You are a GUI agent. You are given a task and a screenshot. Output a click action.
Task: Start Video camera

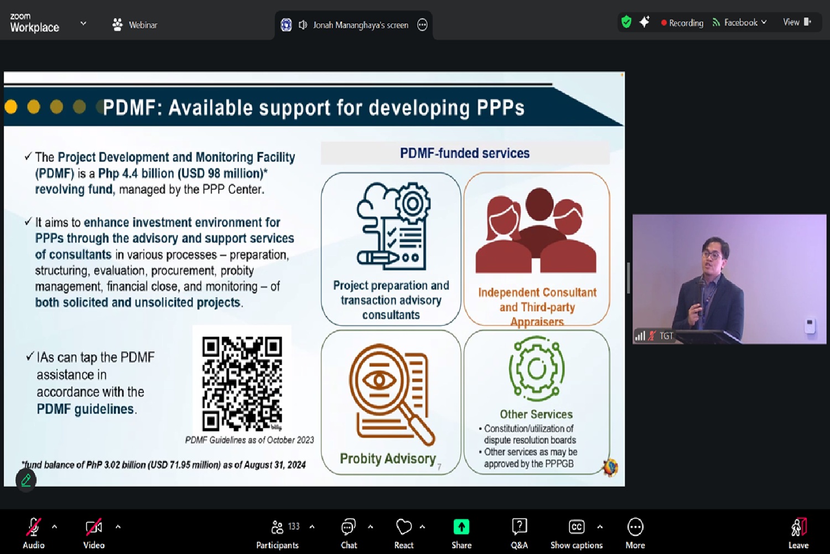94,534
